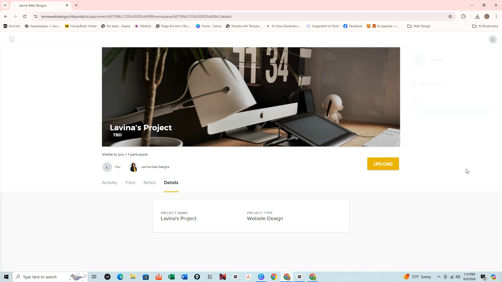Screen dimensions: 502x282
Task: Open the Aol.com bookmark
Action: click(x=12, y=26)
